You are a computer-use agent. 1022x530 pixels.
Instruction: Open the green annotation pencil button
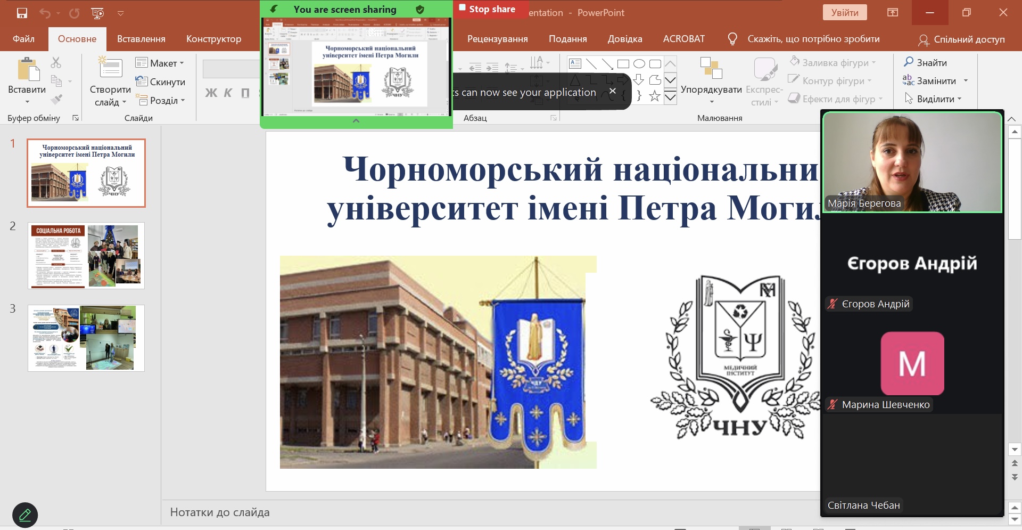point(25,515)
